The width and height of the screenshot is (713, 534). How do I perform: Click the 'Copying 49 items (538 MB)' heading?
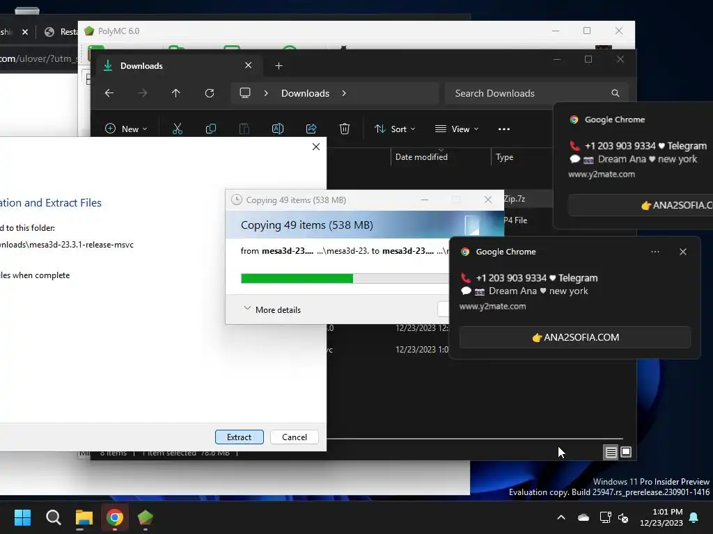tap(307, 225)
